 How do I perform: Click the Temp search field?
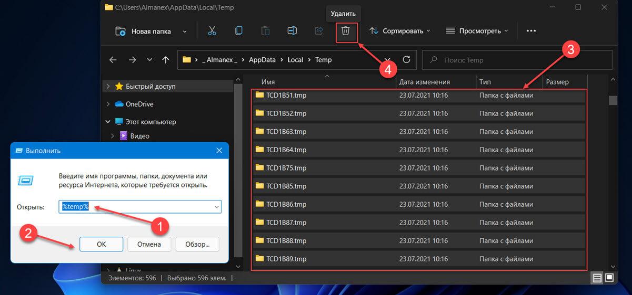[517, 60]
